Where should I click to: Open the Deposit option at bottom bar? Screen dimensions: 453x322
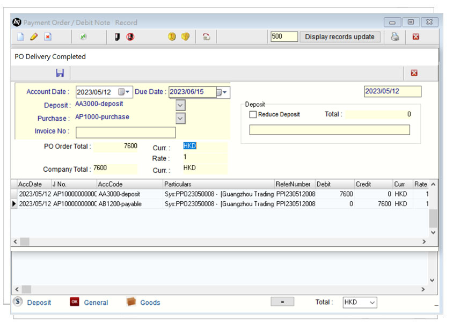tap(32, 302)
